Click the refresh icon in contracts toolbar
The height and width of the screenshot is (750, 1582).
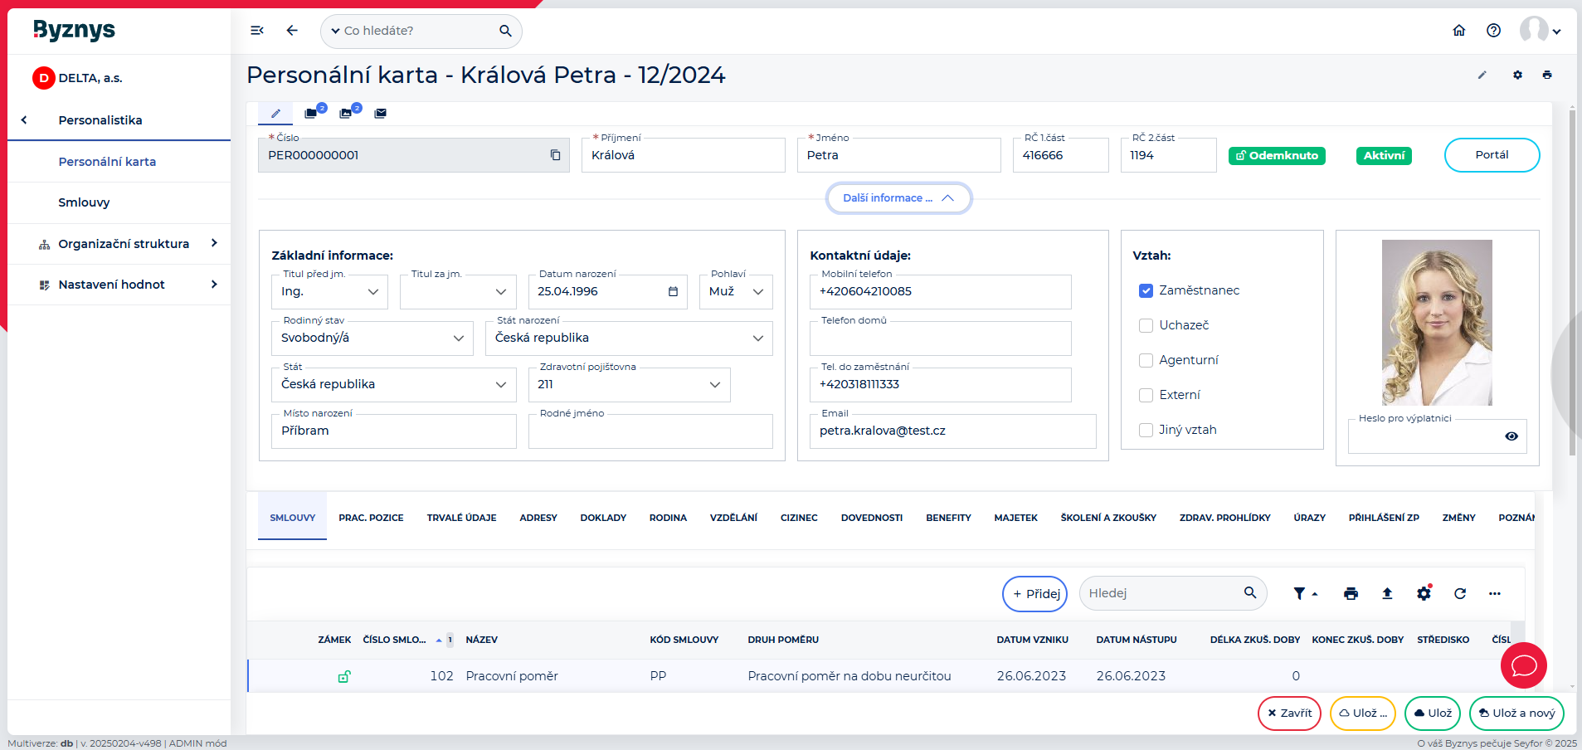[x=1460, y=593]
